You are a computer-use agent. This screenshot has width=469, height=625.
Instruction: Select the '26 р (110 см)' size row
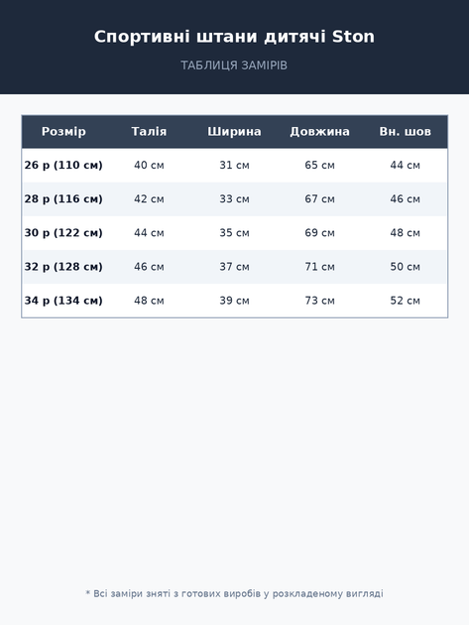(x=235, y=165)
